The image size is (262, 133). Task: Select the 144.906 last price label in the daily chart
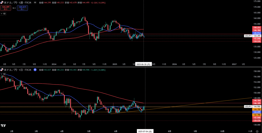256,106
